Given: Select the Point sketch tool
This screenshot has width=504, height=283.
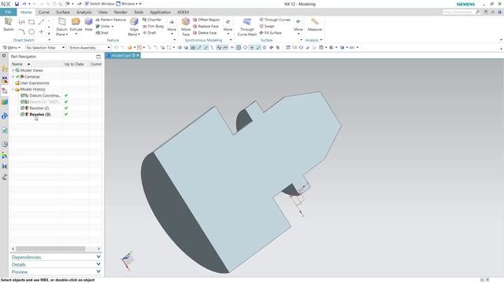Looking at the screenshot, I should (x=41, y=31).
